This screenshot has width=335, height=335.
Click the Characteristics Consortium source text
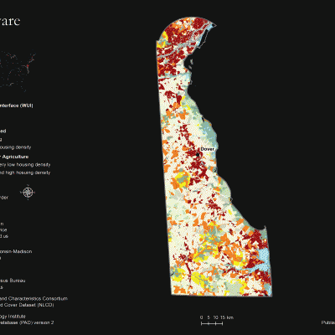(33, 298)
